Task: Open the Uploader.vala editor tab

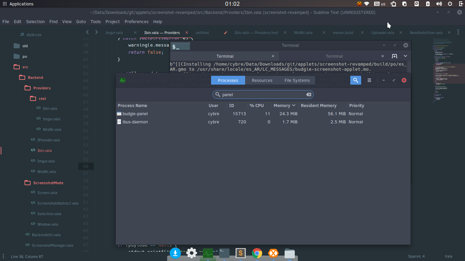Action: (x=383, y=33)
